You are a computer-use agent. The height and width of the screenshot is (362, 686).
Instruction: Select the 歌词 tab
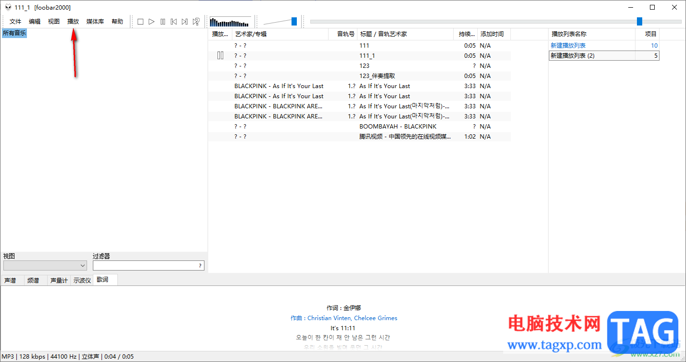[105, 280]
